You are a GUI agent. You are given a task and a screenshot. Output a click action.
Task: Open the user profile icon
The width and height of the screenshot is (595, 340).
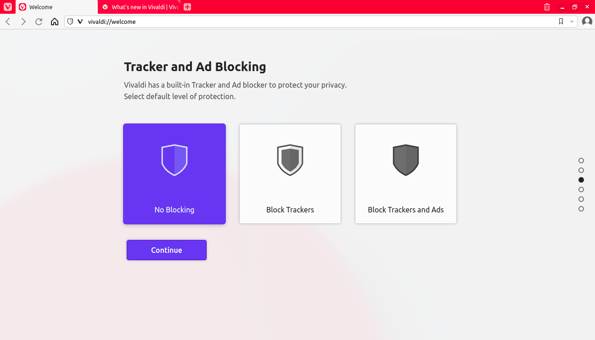(x=587, y=22)
